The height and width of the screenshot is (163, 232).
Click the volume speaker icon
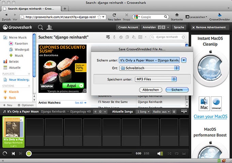[160, 153]
